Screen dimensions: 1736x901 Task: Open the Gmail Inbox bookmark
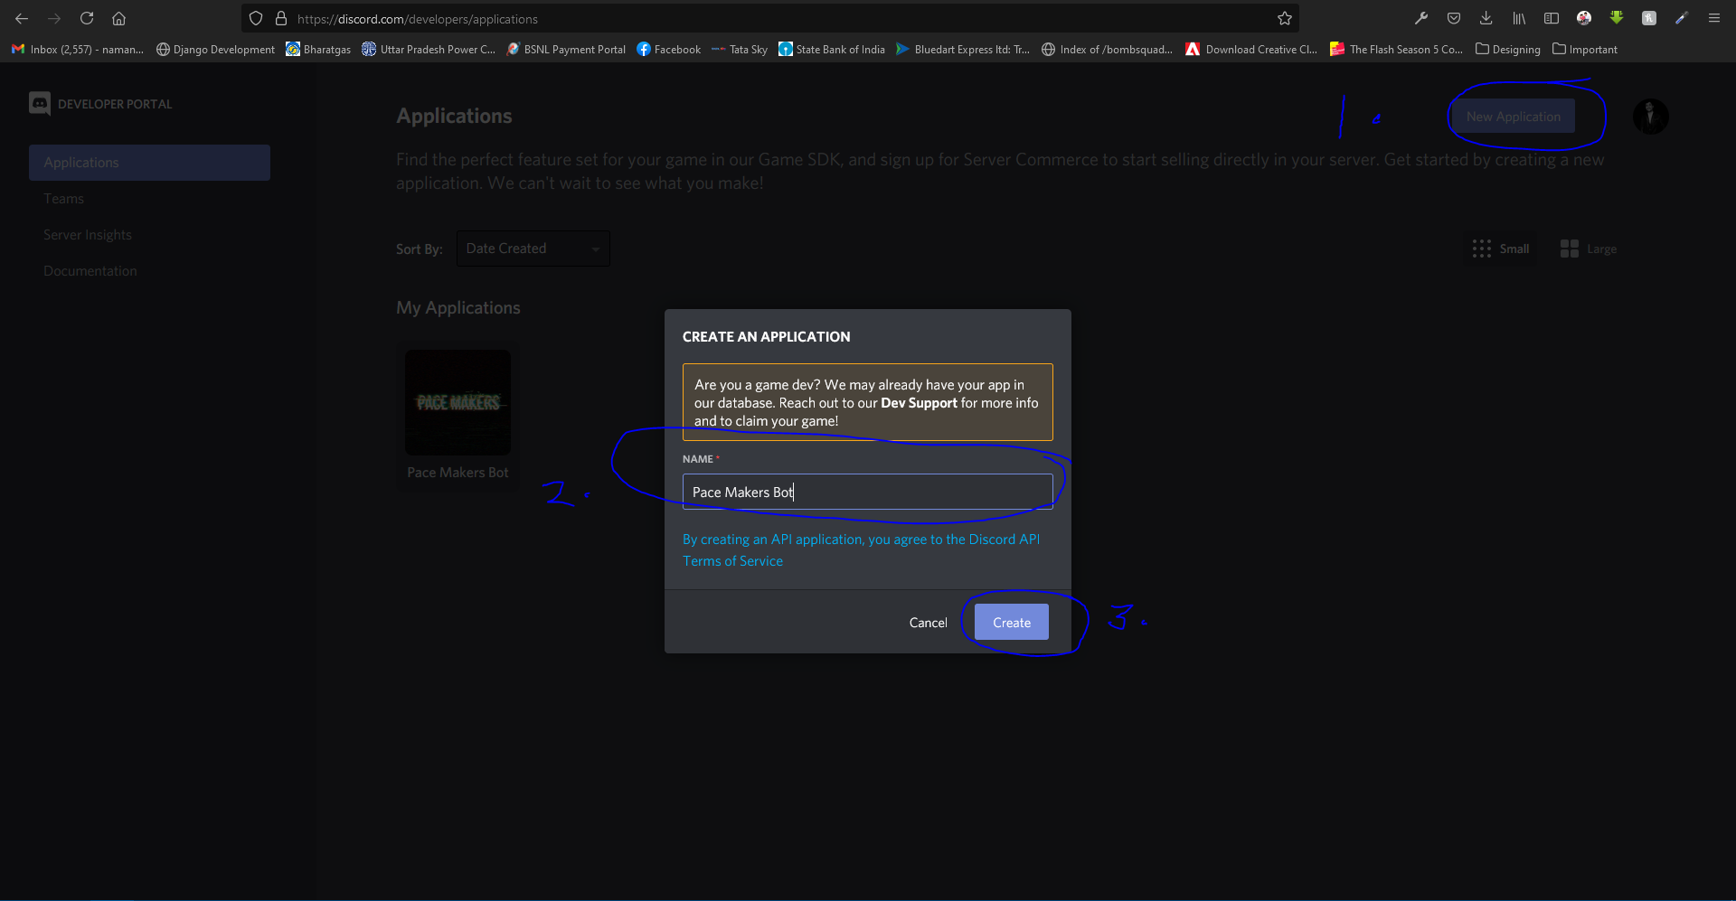point(78,50)
